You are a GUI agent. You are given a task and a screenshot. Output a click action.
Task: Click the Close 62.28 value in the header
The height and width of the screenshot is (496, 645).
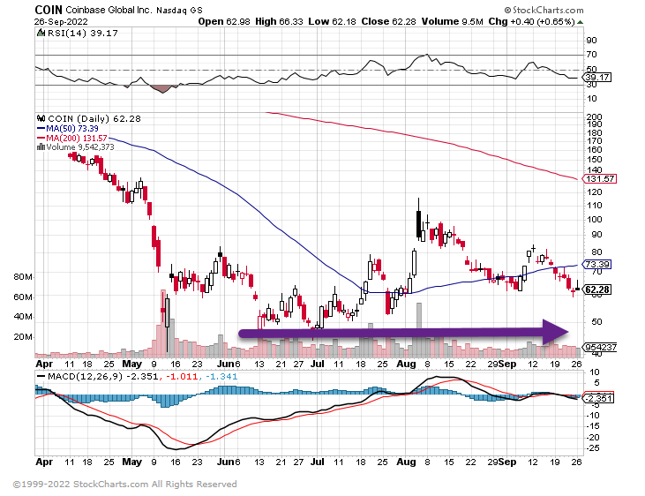389,21
